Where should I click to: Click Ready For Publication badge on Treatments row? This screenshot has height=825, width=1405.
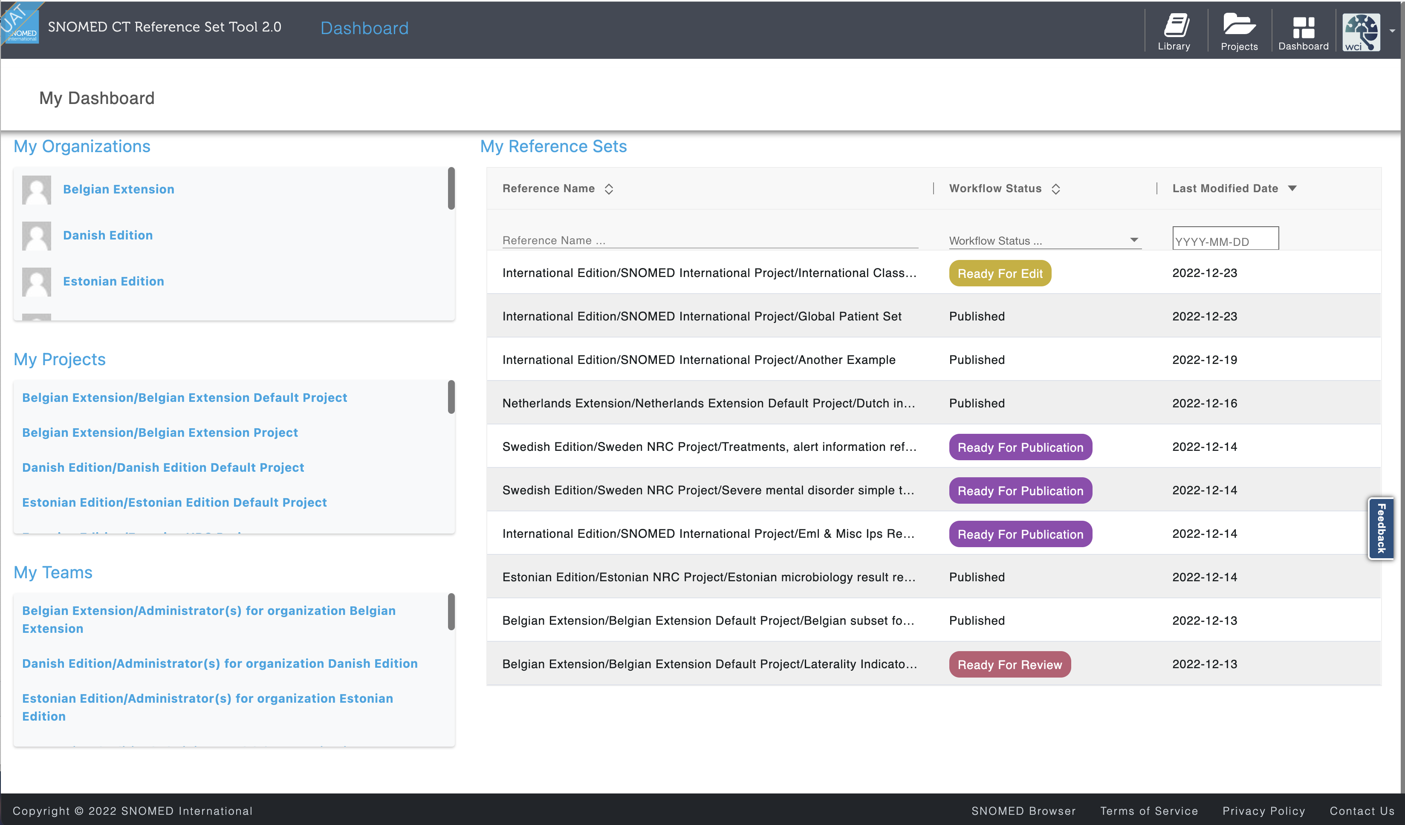(1021, 447)
